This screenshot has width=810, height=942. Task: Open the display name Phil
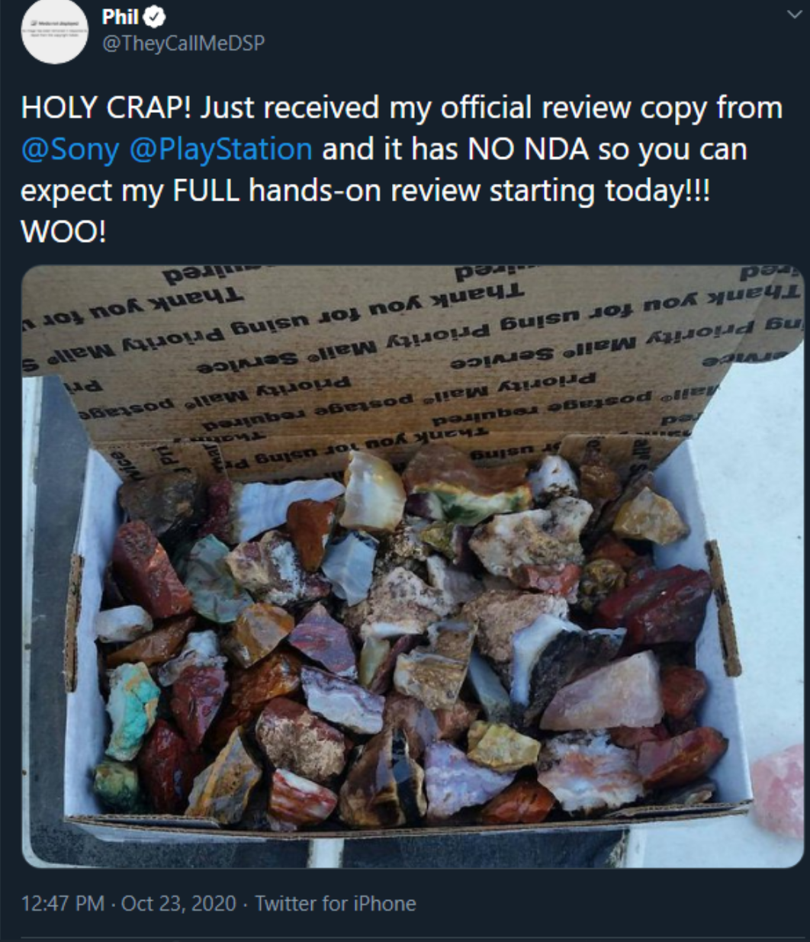tap(121, 15)
